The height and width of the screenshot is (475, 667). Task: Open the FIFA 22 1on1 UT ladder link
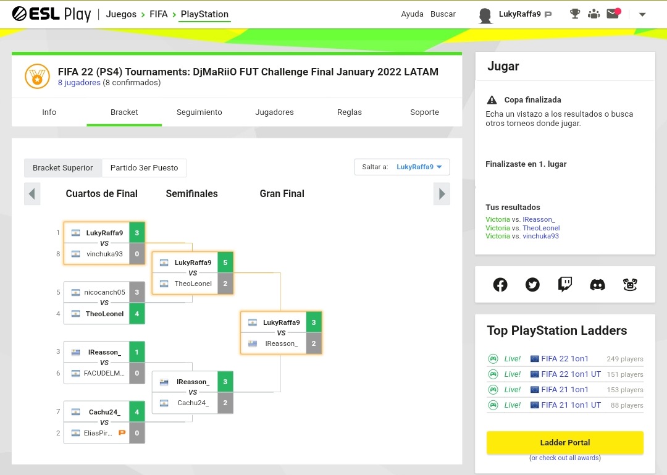coord(571,374)
